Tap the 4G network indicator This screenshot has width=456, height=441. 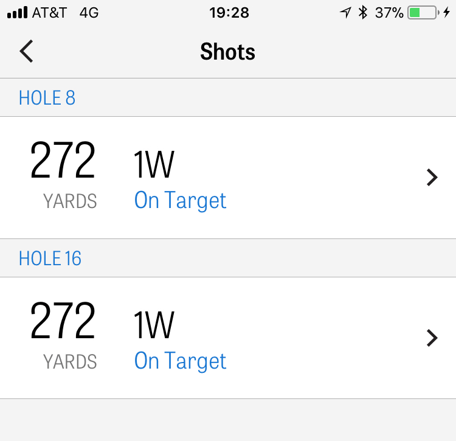89,13
